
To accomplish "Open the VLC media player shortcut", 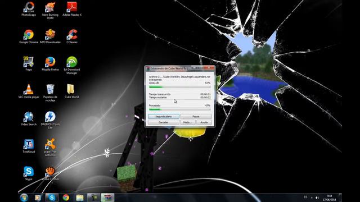I will point(29,91).
